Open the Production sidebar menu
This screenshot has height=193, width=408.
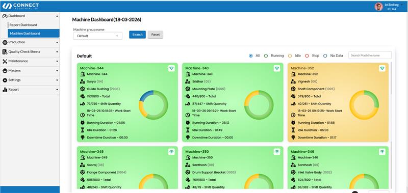pos(30,42)
